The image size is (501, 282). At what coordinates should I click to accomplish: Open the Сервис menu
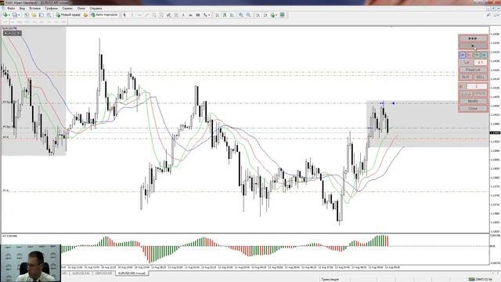coord(67,9)
